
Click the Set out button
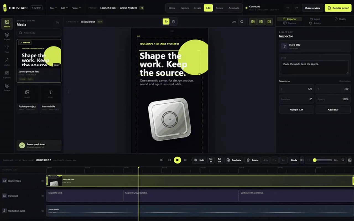[219, 160]
